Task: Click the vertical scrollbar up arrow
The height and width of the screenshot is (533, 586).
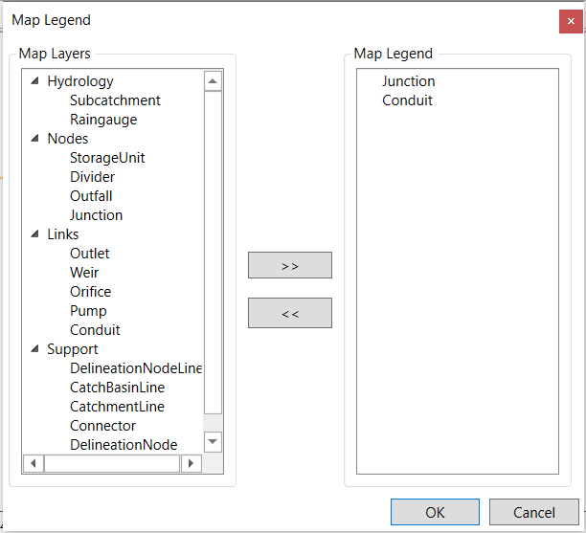Action: (213, 81)
